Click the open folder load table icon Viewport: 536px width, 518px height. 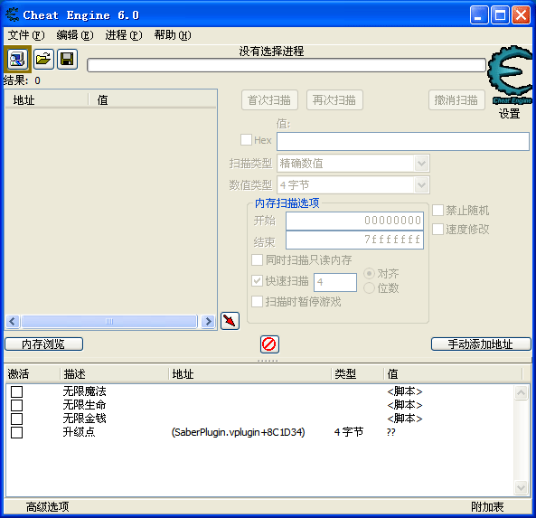(x=43, y=59)
